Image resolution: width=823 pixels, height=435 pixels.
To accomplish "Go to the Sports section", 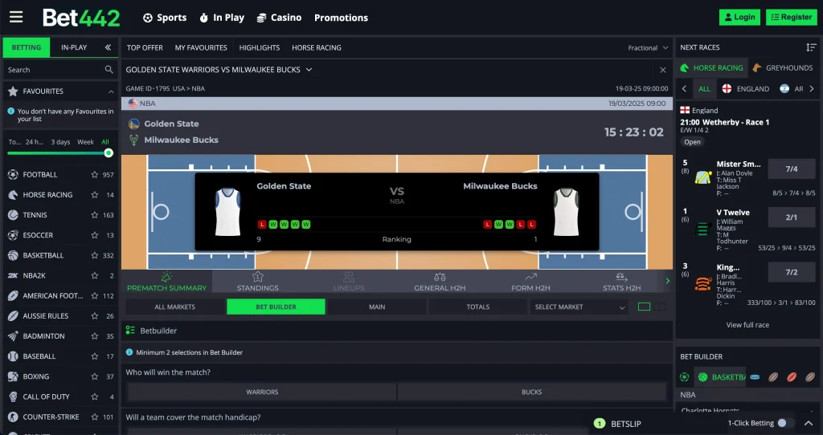I will pos(165,18).
